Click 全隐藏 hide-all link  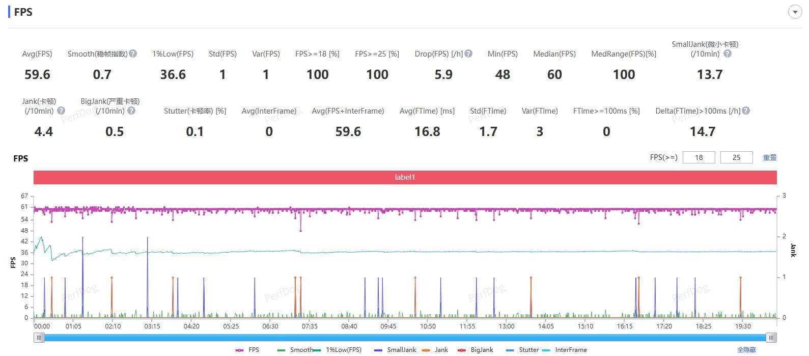click(746, 350)
